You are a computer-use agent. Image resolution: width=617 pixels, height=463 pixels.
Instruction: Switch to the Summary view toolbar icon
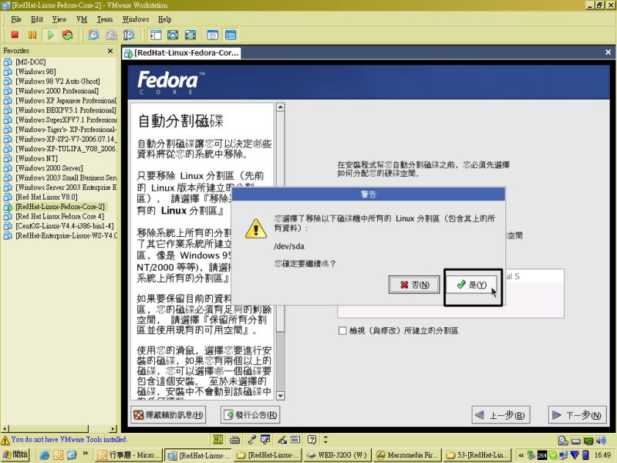point(213,35)
